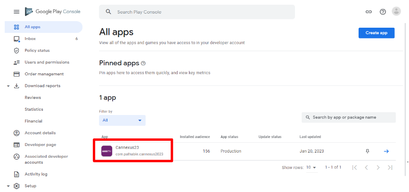Click the App status column header
This screenshot has height=192, width=409.
tap(229, 137)
